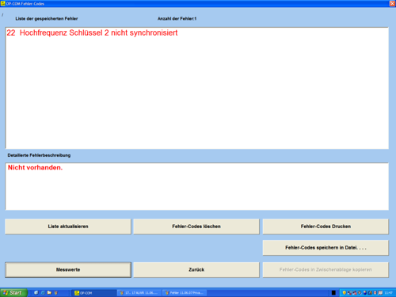
Task: Open Messwerte
Action: click(68, 269)
